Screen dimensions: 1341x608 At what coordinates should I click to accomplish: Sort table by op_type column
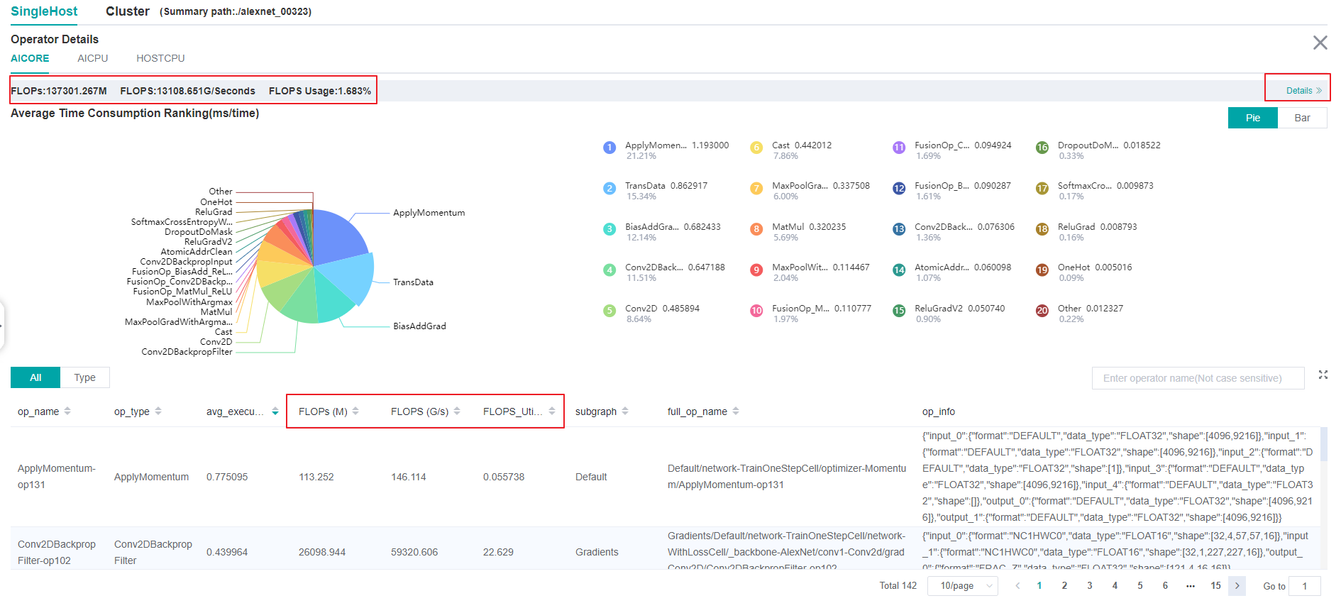point(158,411)
